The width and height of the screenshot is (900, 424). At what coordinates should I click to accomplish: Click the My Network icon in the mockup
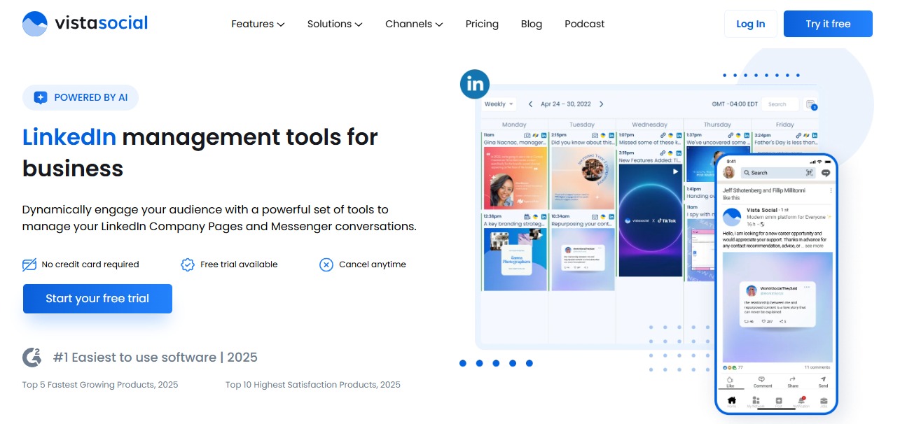tap(756, 400)
